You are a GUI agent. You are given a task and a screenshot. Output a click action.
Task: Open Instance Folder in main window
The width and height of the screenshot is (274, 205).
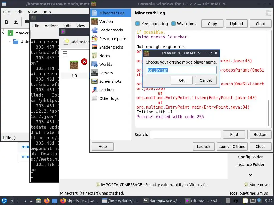click(x=250, y=164)
